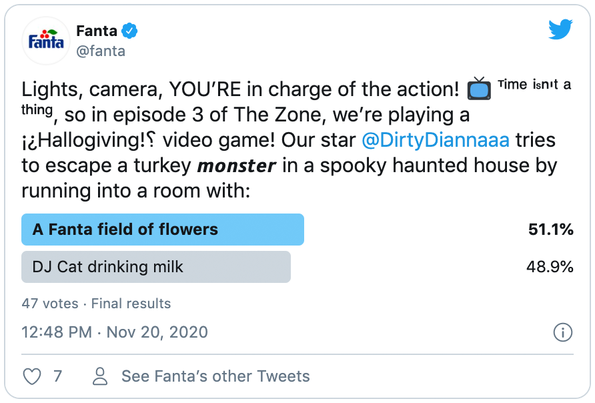Click the television emoji in tweet
Viewport: 595px width, 403px height.
[x=479, y=89]
